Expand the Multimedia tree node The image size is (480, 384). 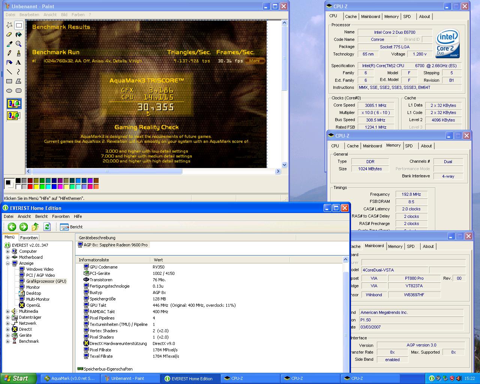[x=7, y=311]
